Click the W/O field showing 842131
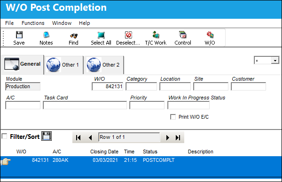 pyautogui.click(x=108, y=86)
